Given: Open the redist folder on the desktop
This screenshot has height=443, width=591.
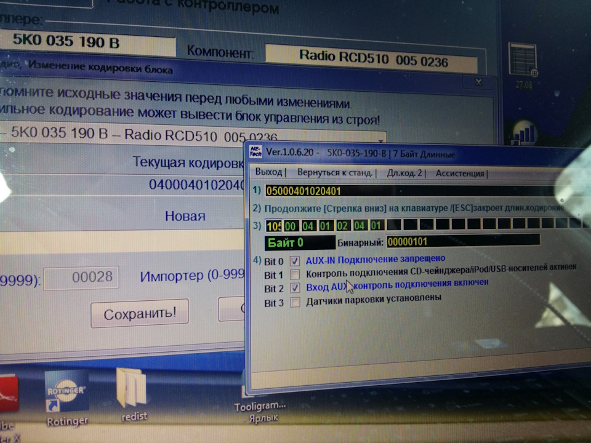Looking at the screenshot, I should [x=133, y=395].
